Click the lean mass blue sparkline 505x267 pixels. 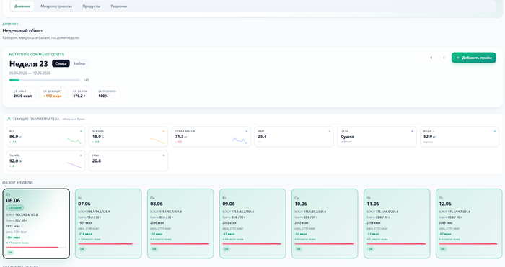(x=240, y=140)
